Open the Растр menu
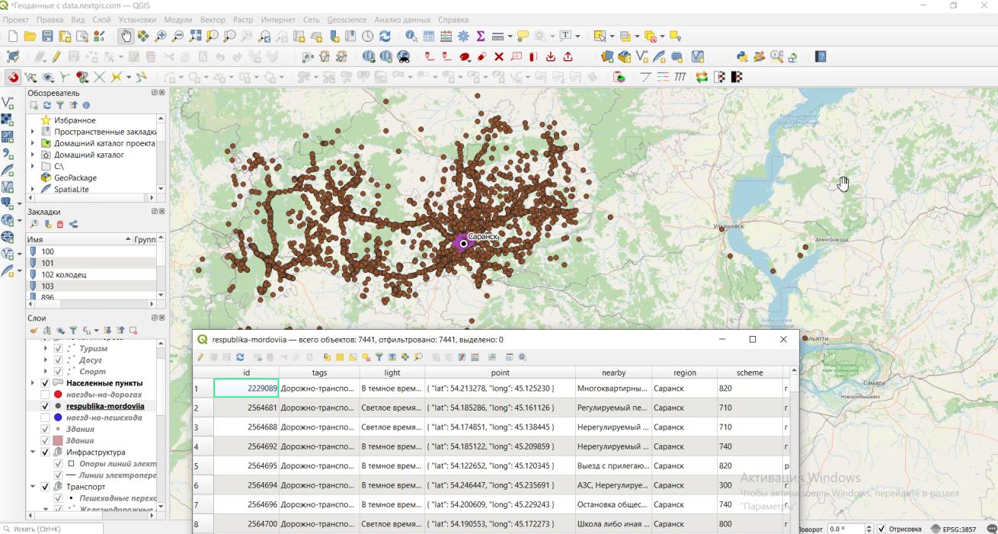The image size is (998, 534). pos(243,19)
